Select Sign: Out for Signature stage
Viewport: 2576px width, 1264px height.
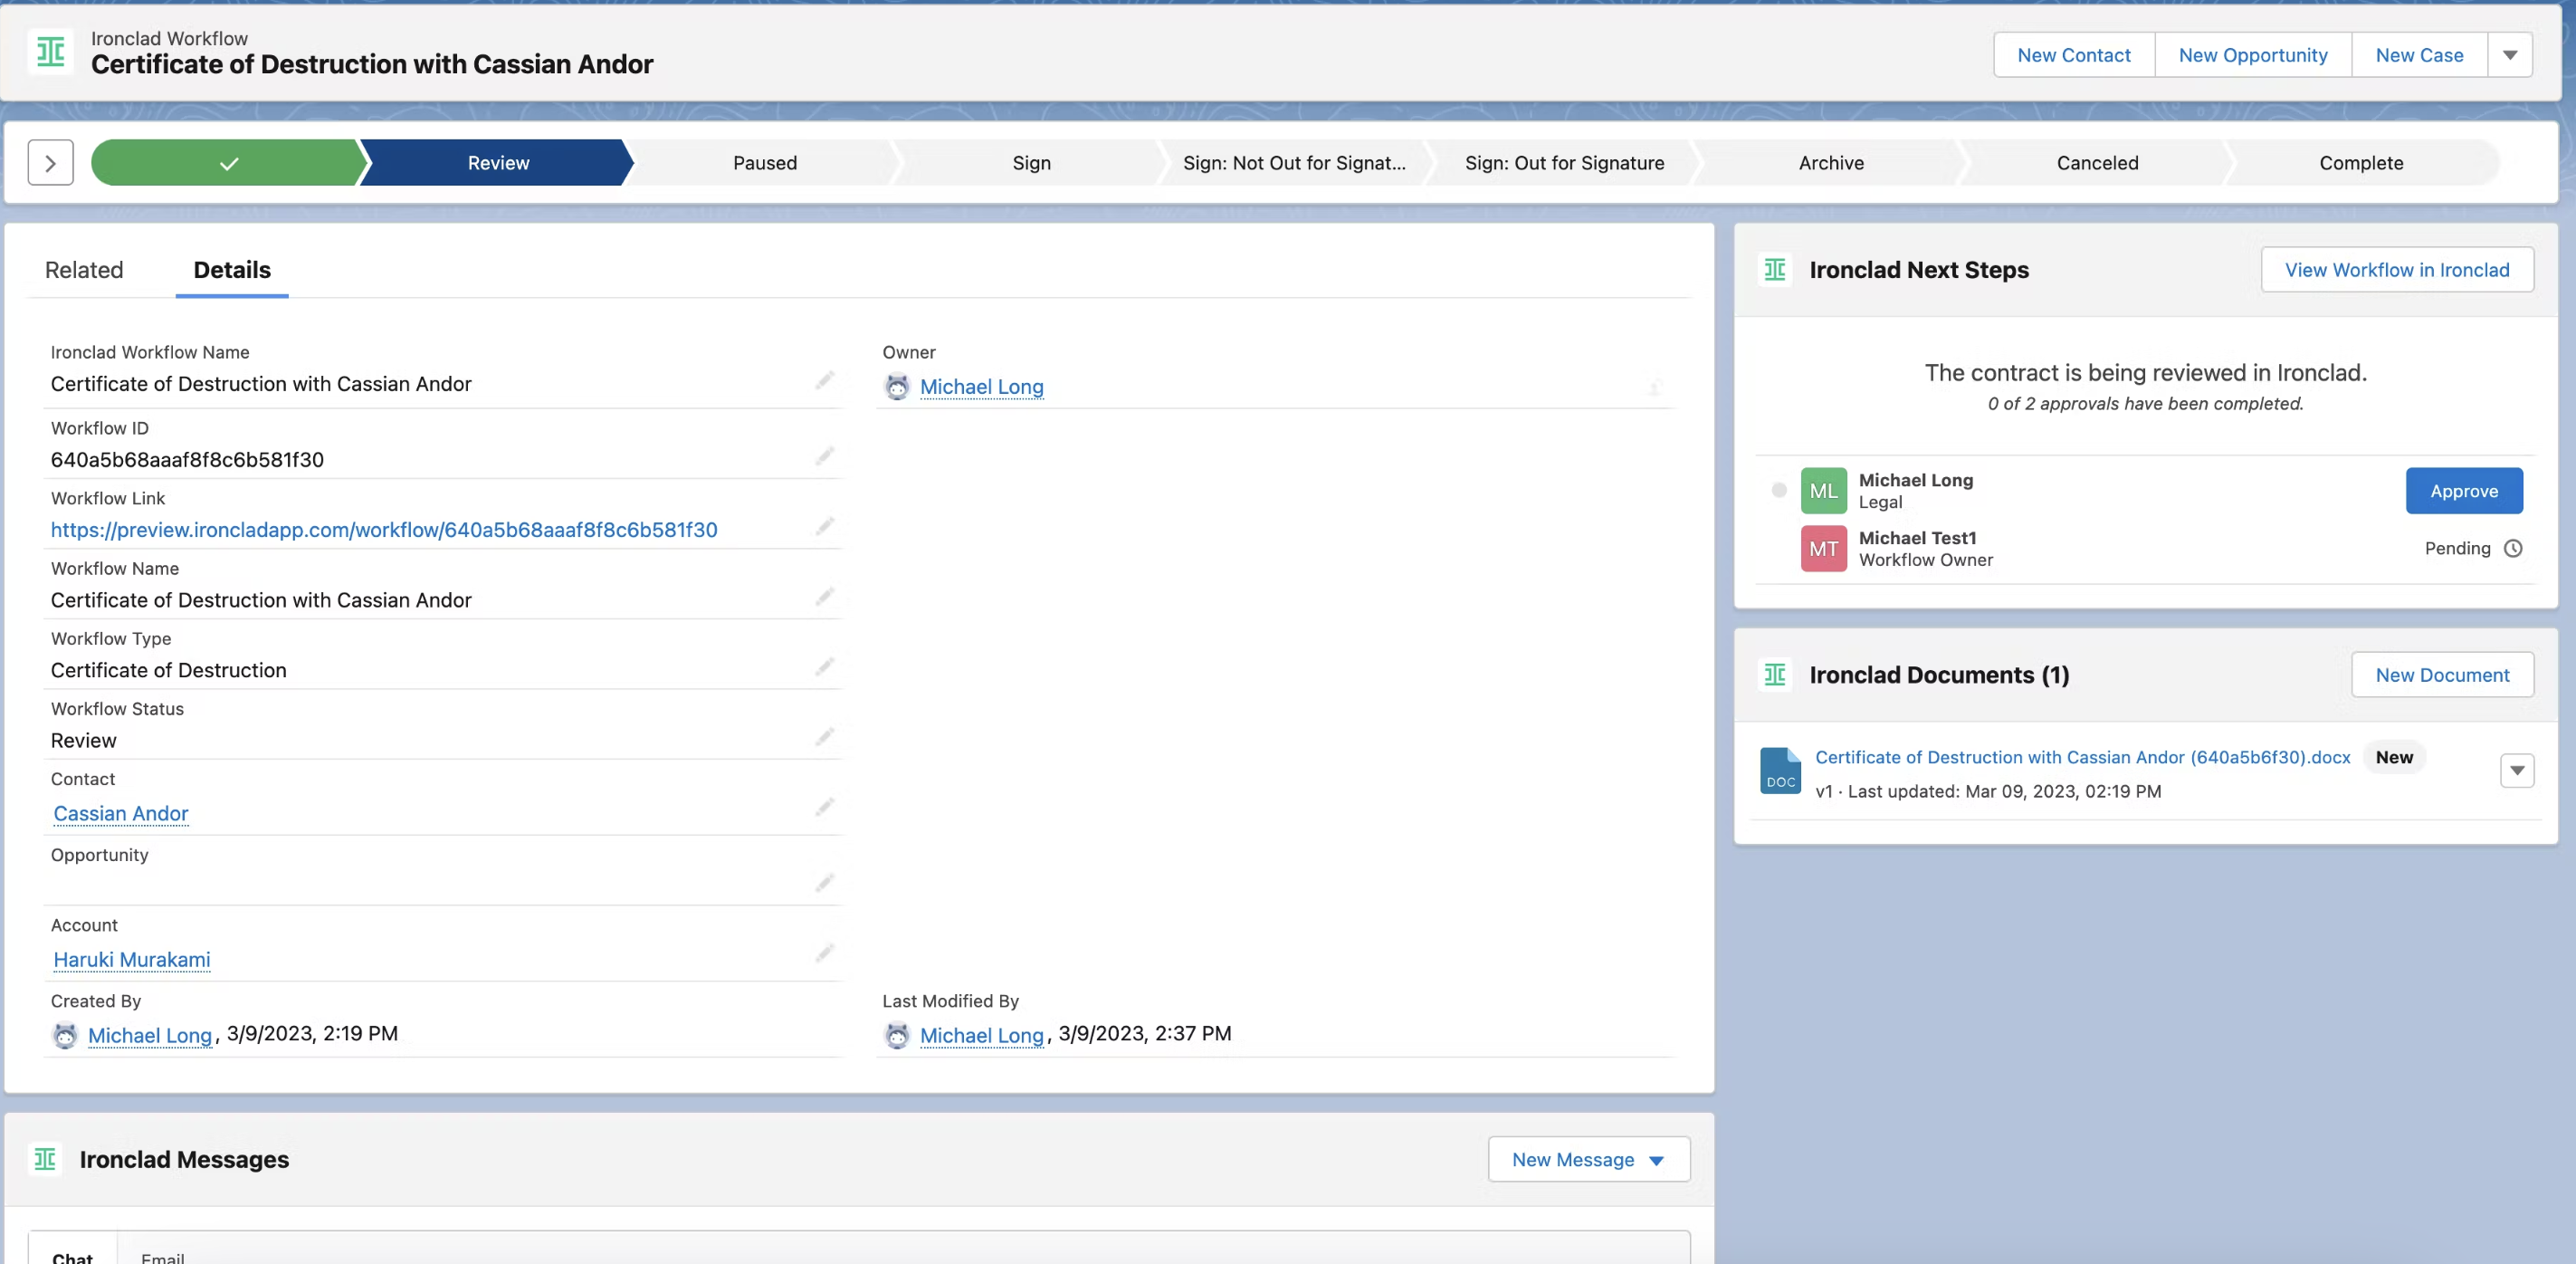(x=1564, y=163)
